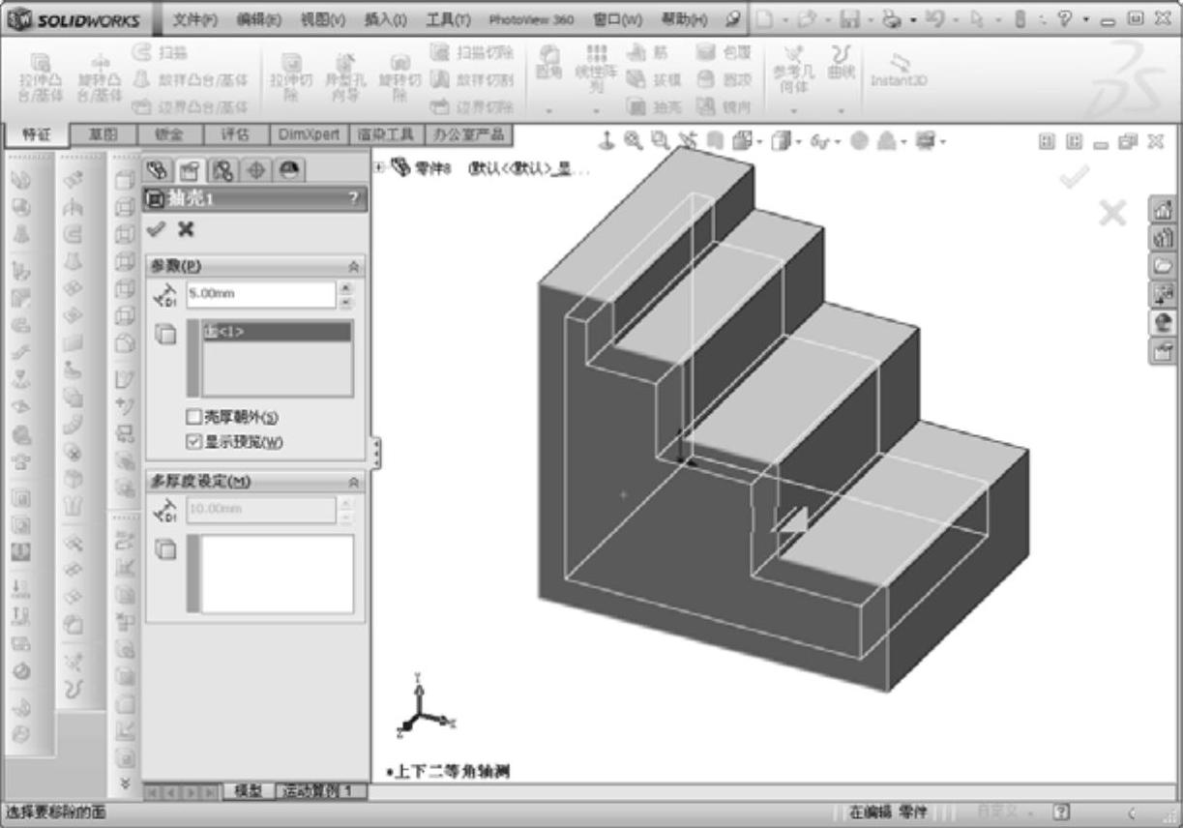1183x828 pixels.
Task: Open the DisplayManager tab icon
Action: point(288,171)
